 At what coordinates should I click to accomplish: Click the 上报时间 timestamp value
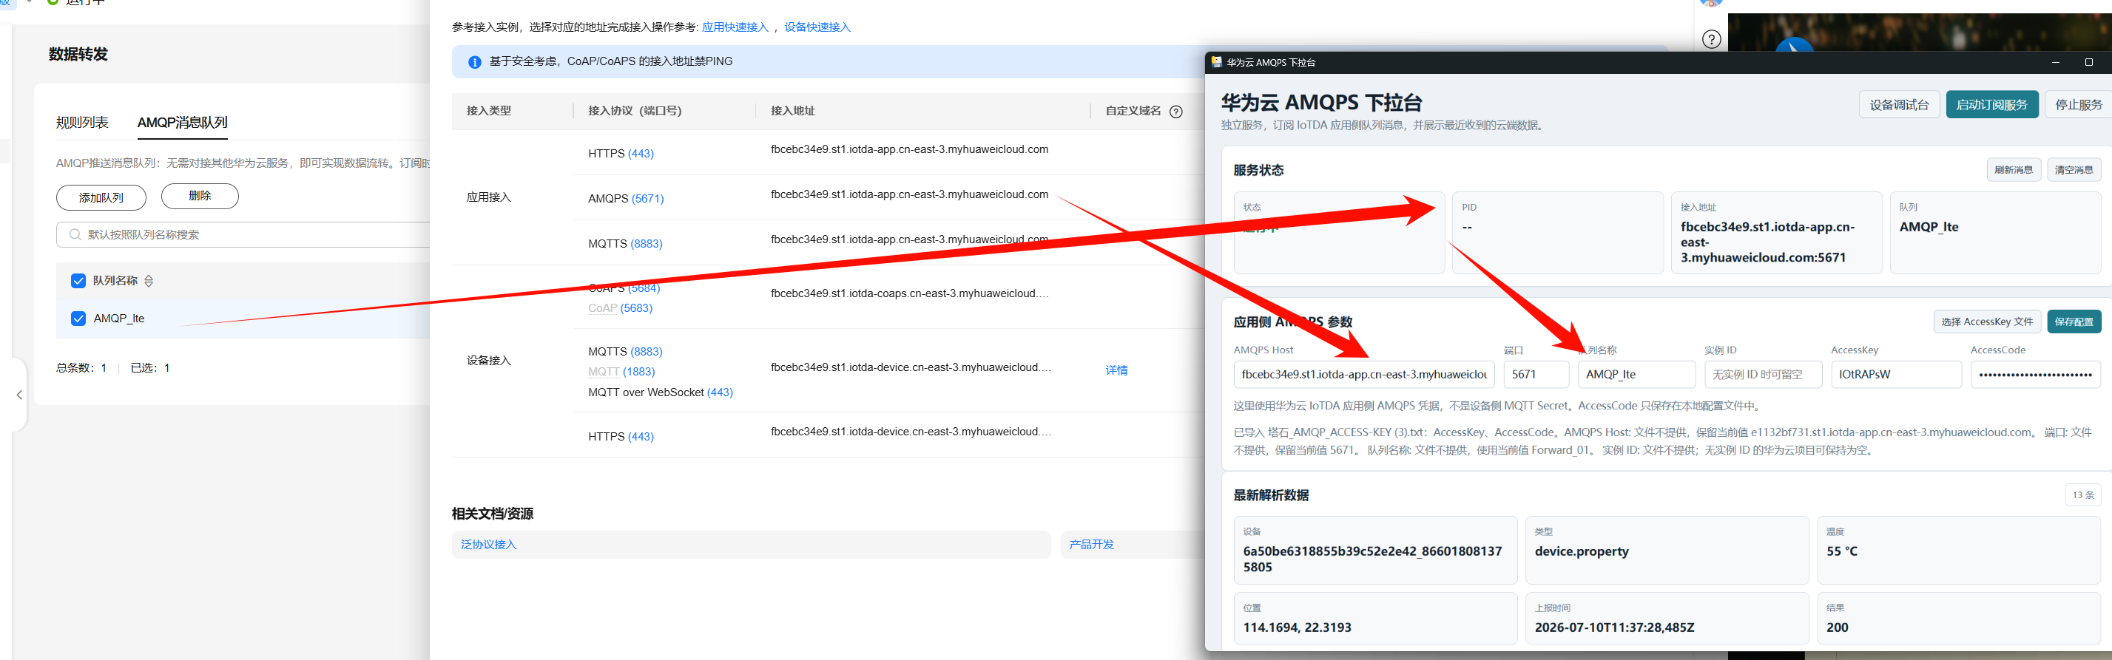coord(1614,628)
